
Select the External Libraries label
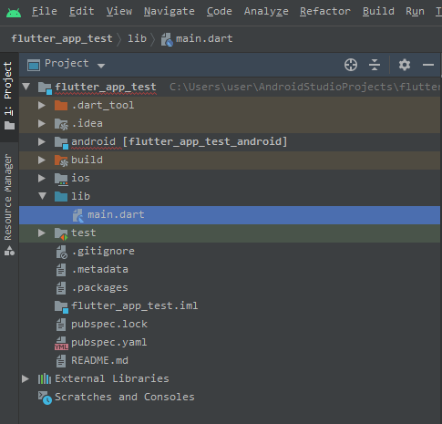112,378
